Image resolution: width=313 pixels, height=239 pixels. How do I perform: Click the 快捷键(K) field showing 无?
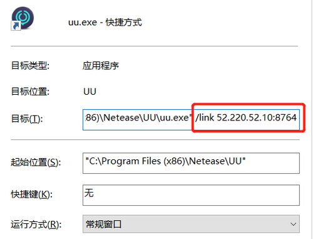(191, 195)
